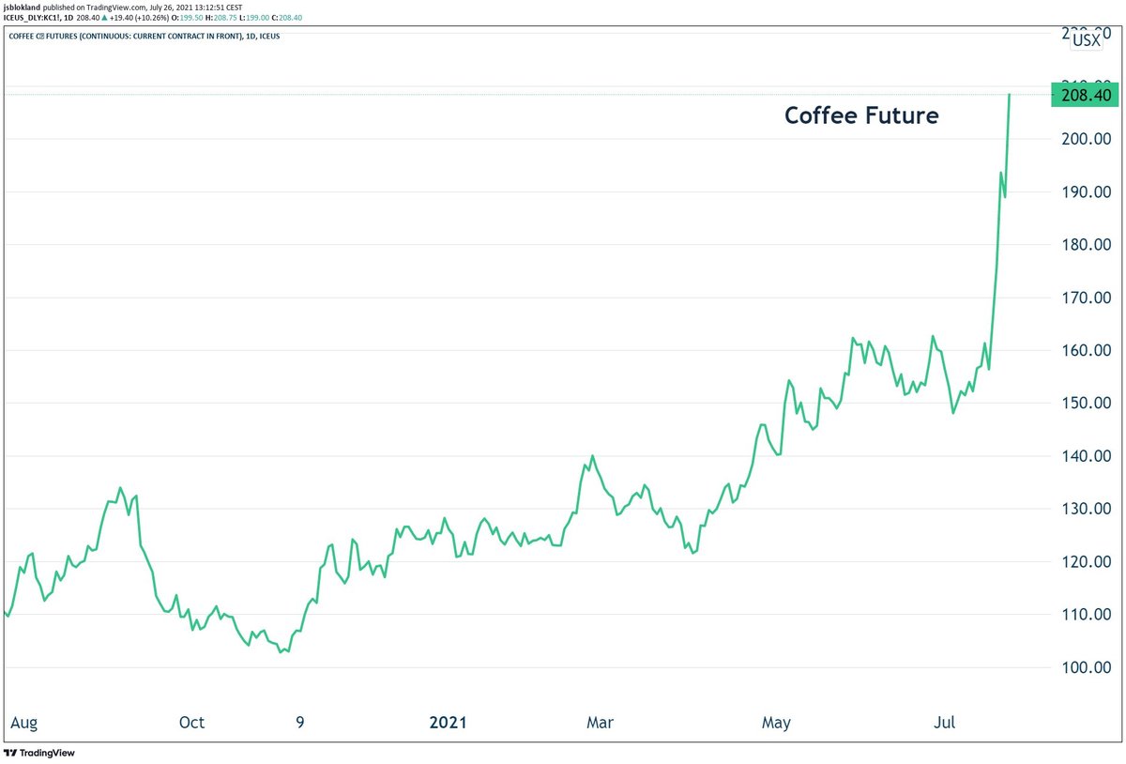
Task: Open the jsblokland author name
Action: (x=23, y=7)
